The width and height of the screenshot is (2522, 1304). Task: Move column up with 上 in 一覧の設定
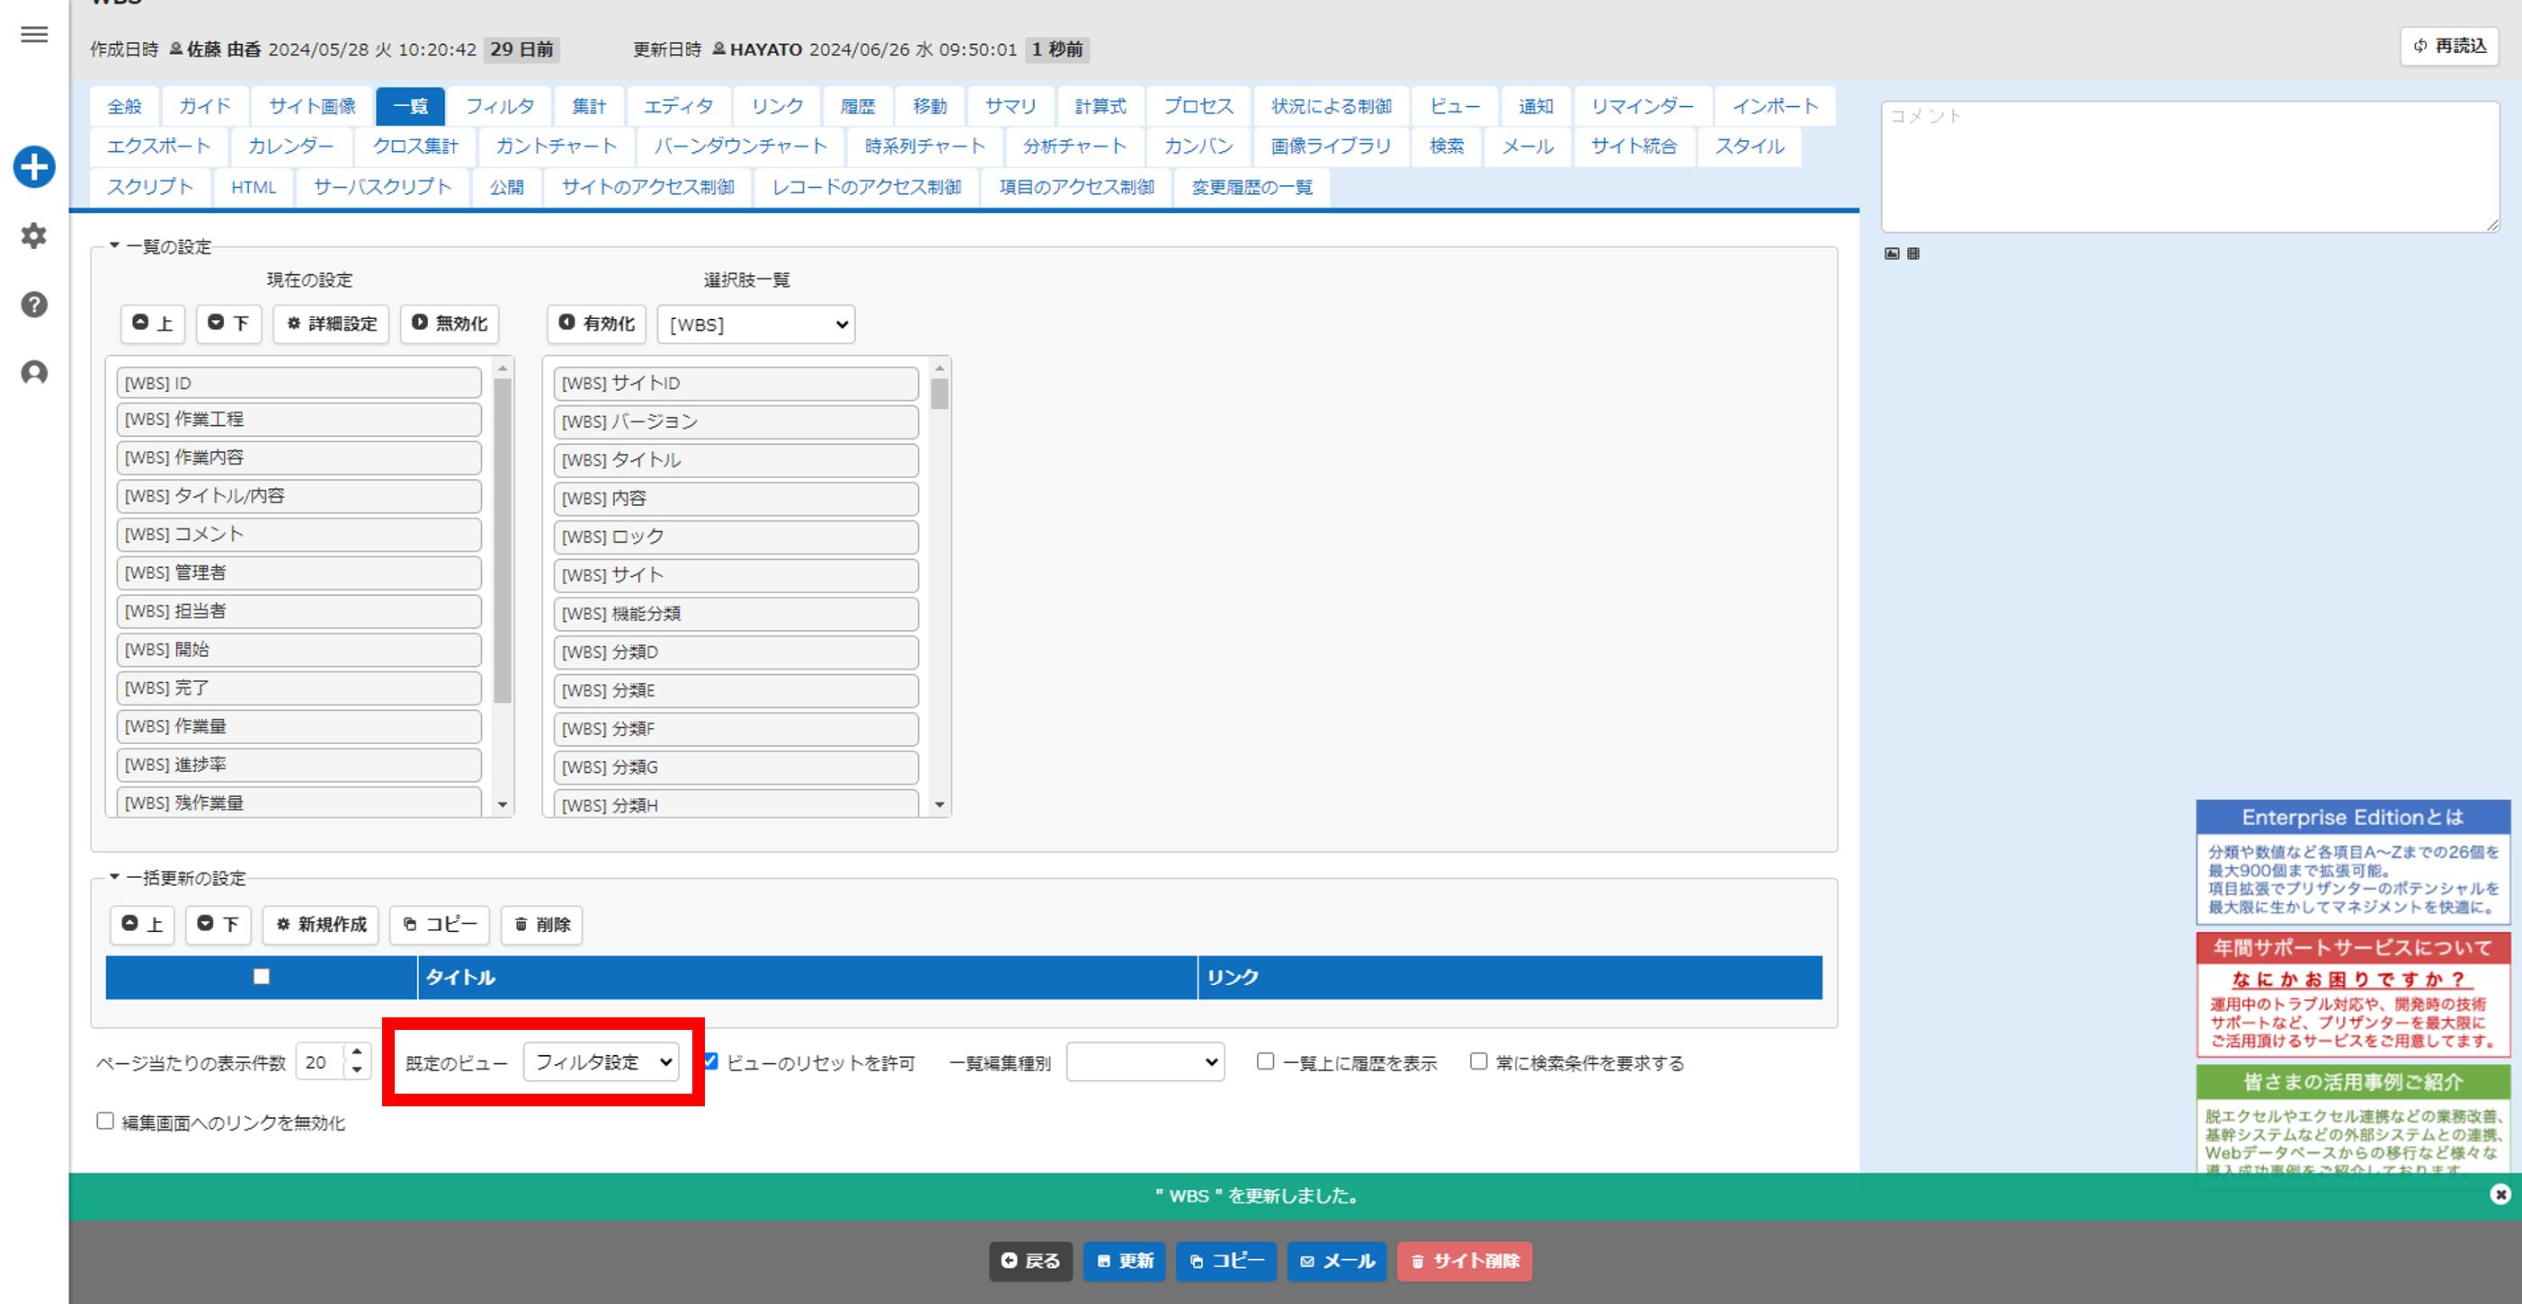pos(153,323)
